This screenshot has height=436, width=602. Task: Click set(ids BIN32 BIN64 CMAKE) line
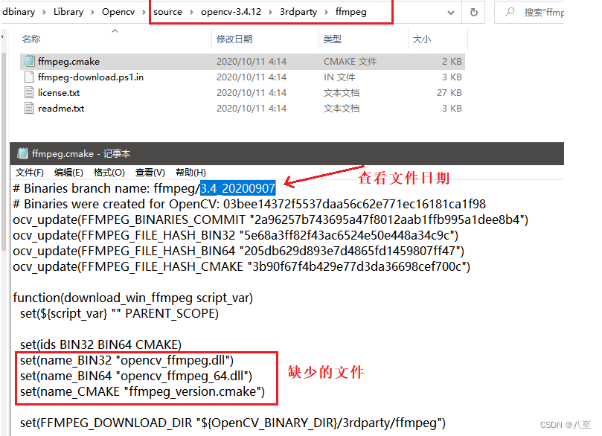[100, 344]
